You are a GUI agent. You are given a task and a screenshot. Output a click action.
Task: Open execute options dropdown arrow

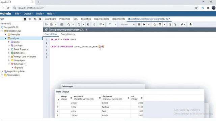coord(149,25)
